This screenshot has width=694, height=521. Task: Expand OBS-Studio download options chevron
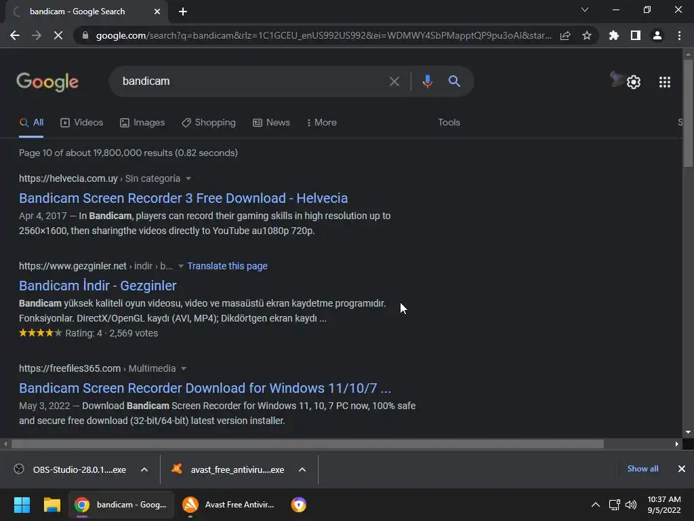click(x=144, y=469)
